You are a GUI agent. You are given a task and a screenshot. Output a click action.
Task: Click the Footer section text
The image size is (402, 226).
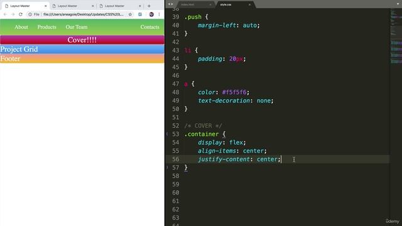[x=10, y=58]
